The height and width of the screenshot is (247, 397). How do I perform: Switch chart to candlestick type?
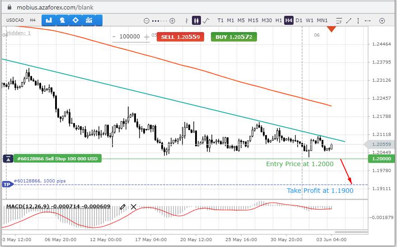click(x=196, y=20)
